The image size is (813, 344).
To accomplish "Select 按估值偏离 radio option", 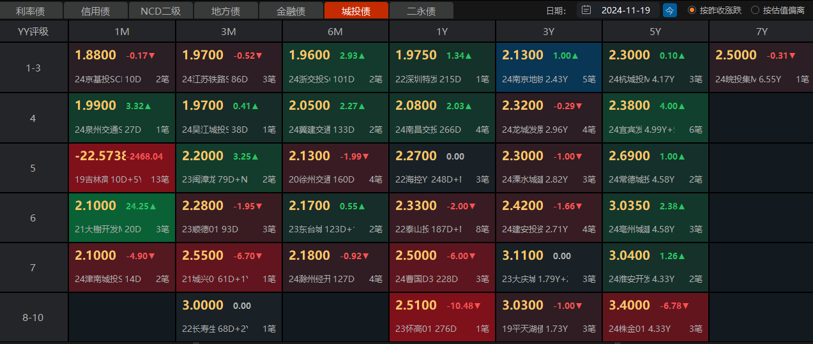I will pos(755,10).
